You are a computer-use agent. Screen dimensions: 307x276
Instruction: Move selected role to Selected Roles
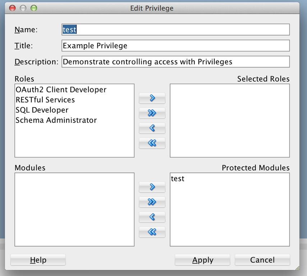tap(152, 98)
